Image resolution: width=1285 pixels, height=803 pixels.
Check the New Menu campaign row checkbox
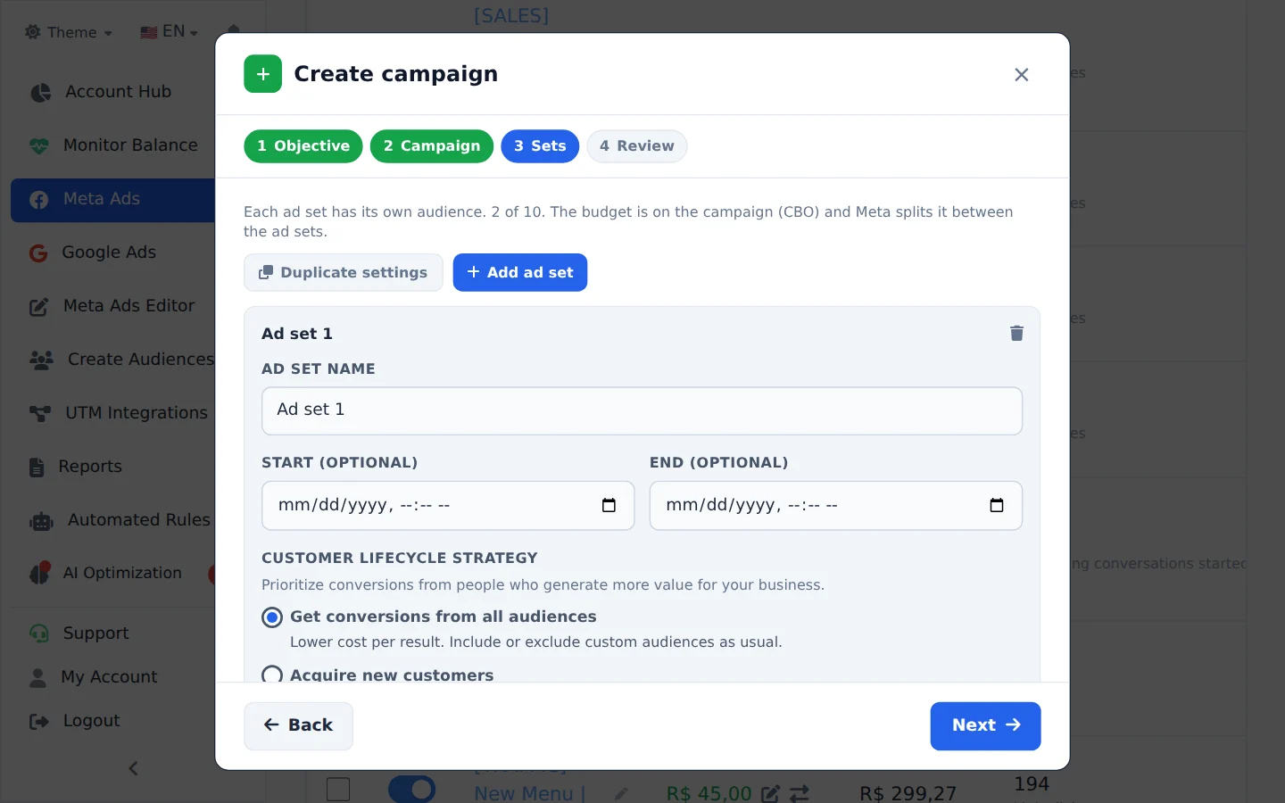point(338,790)
